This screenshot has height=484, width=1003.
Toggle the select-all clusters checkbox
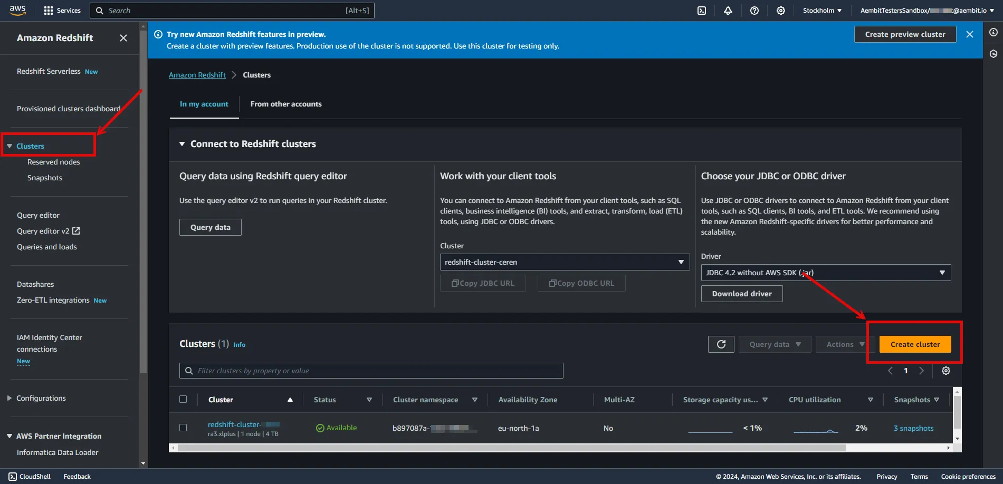coord(183,399)
